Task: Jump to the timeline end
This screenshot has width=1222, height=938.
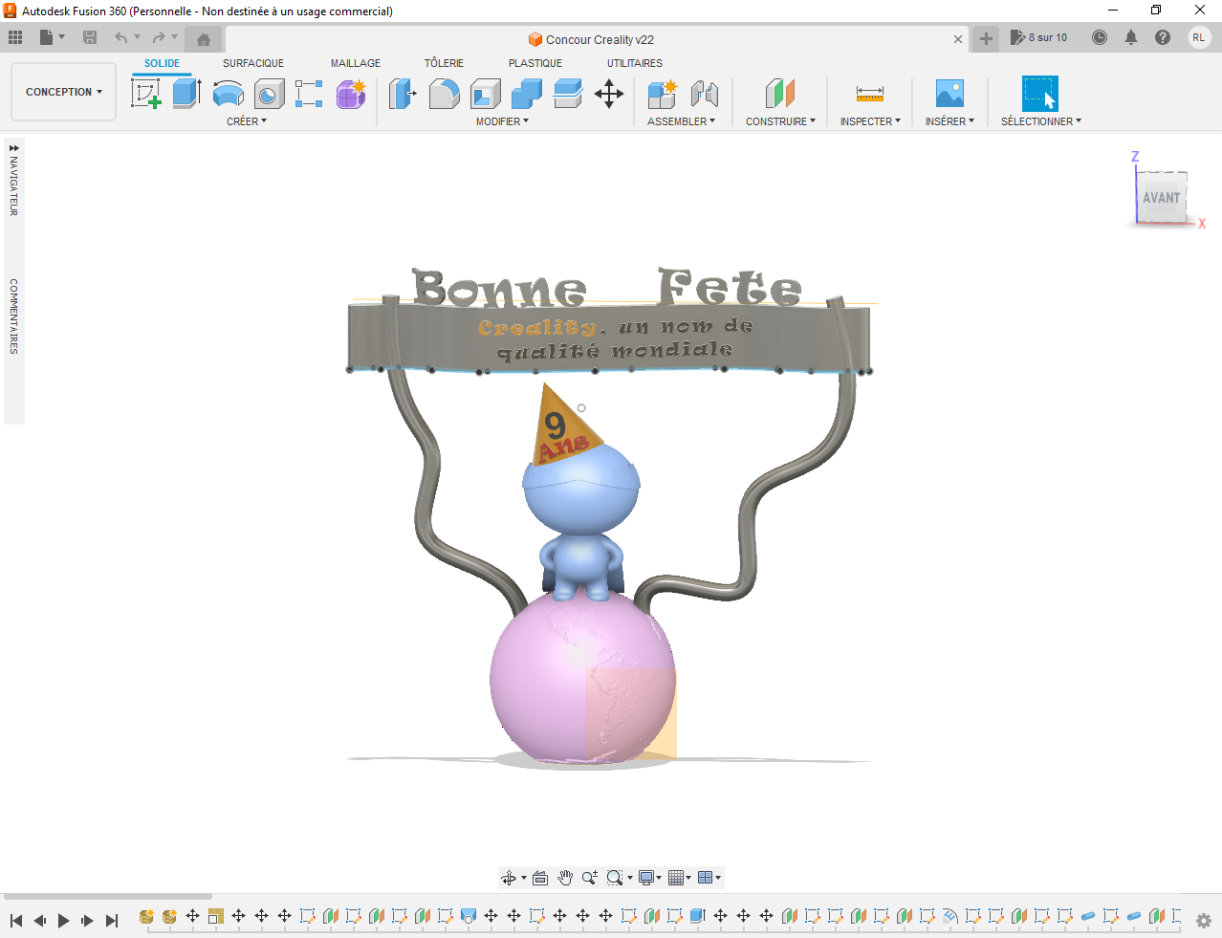Action: click(112, 921)
